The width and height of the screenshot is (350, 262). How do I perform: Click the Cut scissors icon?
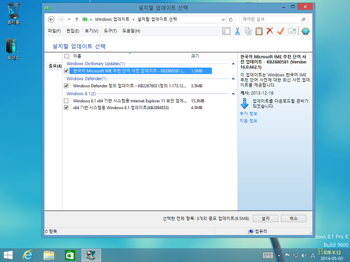(237, 31)
